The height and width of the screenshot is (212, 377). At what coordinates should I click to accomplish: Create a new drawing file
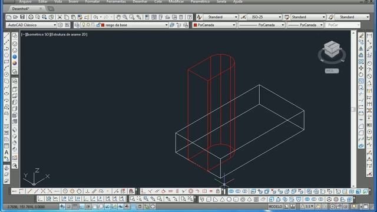coord(9,17)
